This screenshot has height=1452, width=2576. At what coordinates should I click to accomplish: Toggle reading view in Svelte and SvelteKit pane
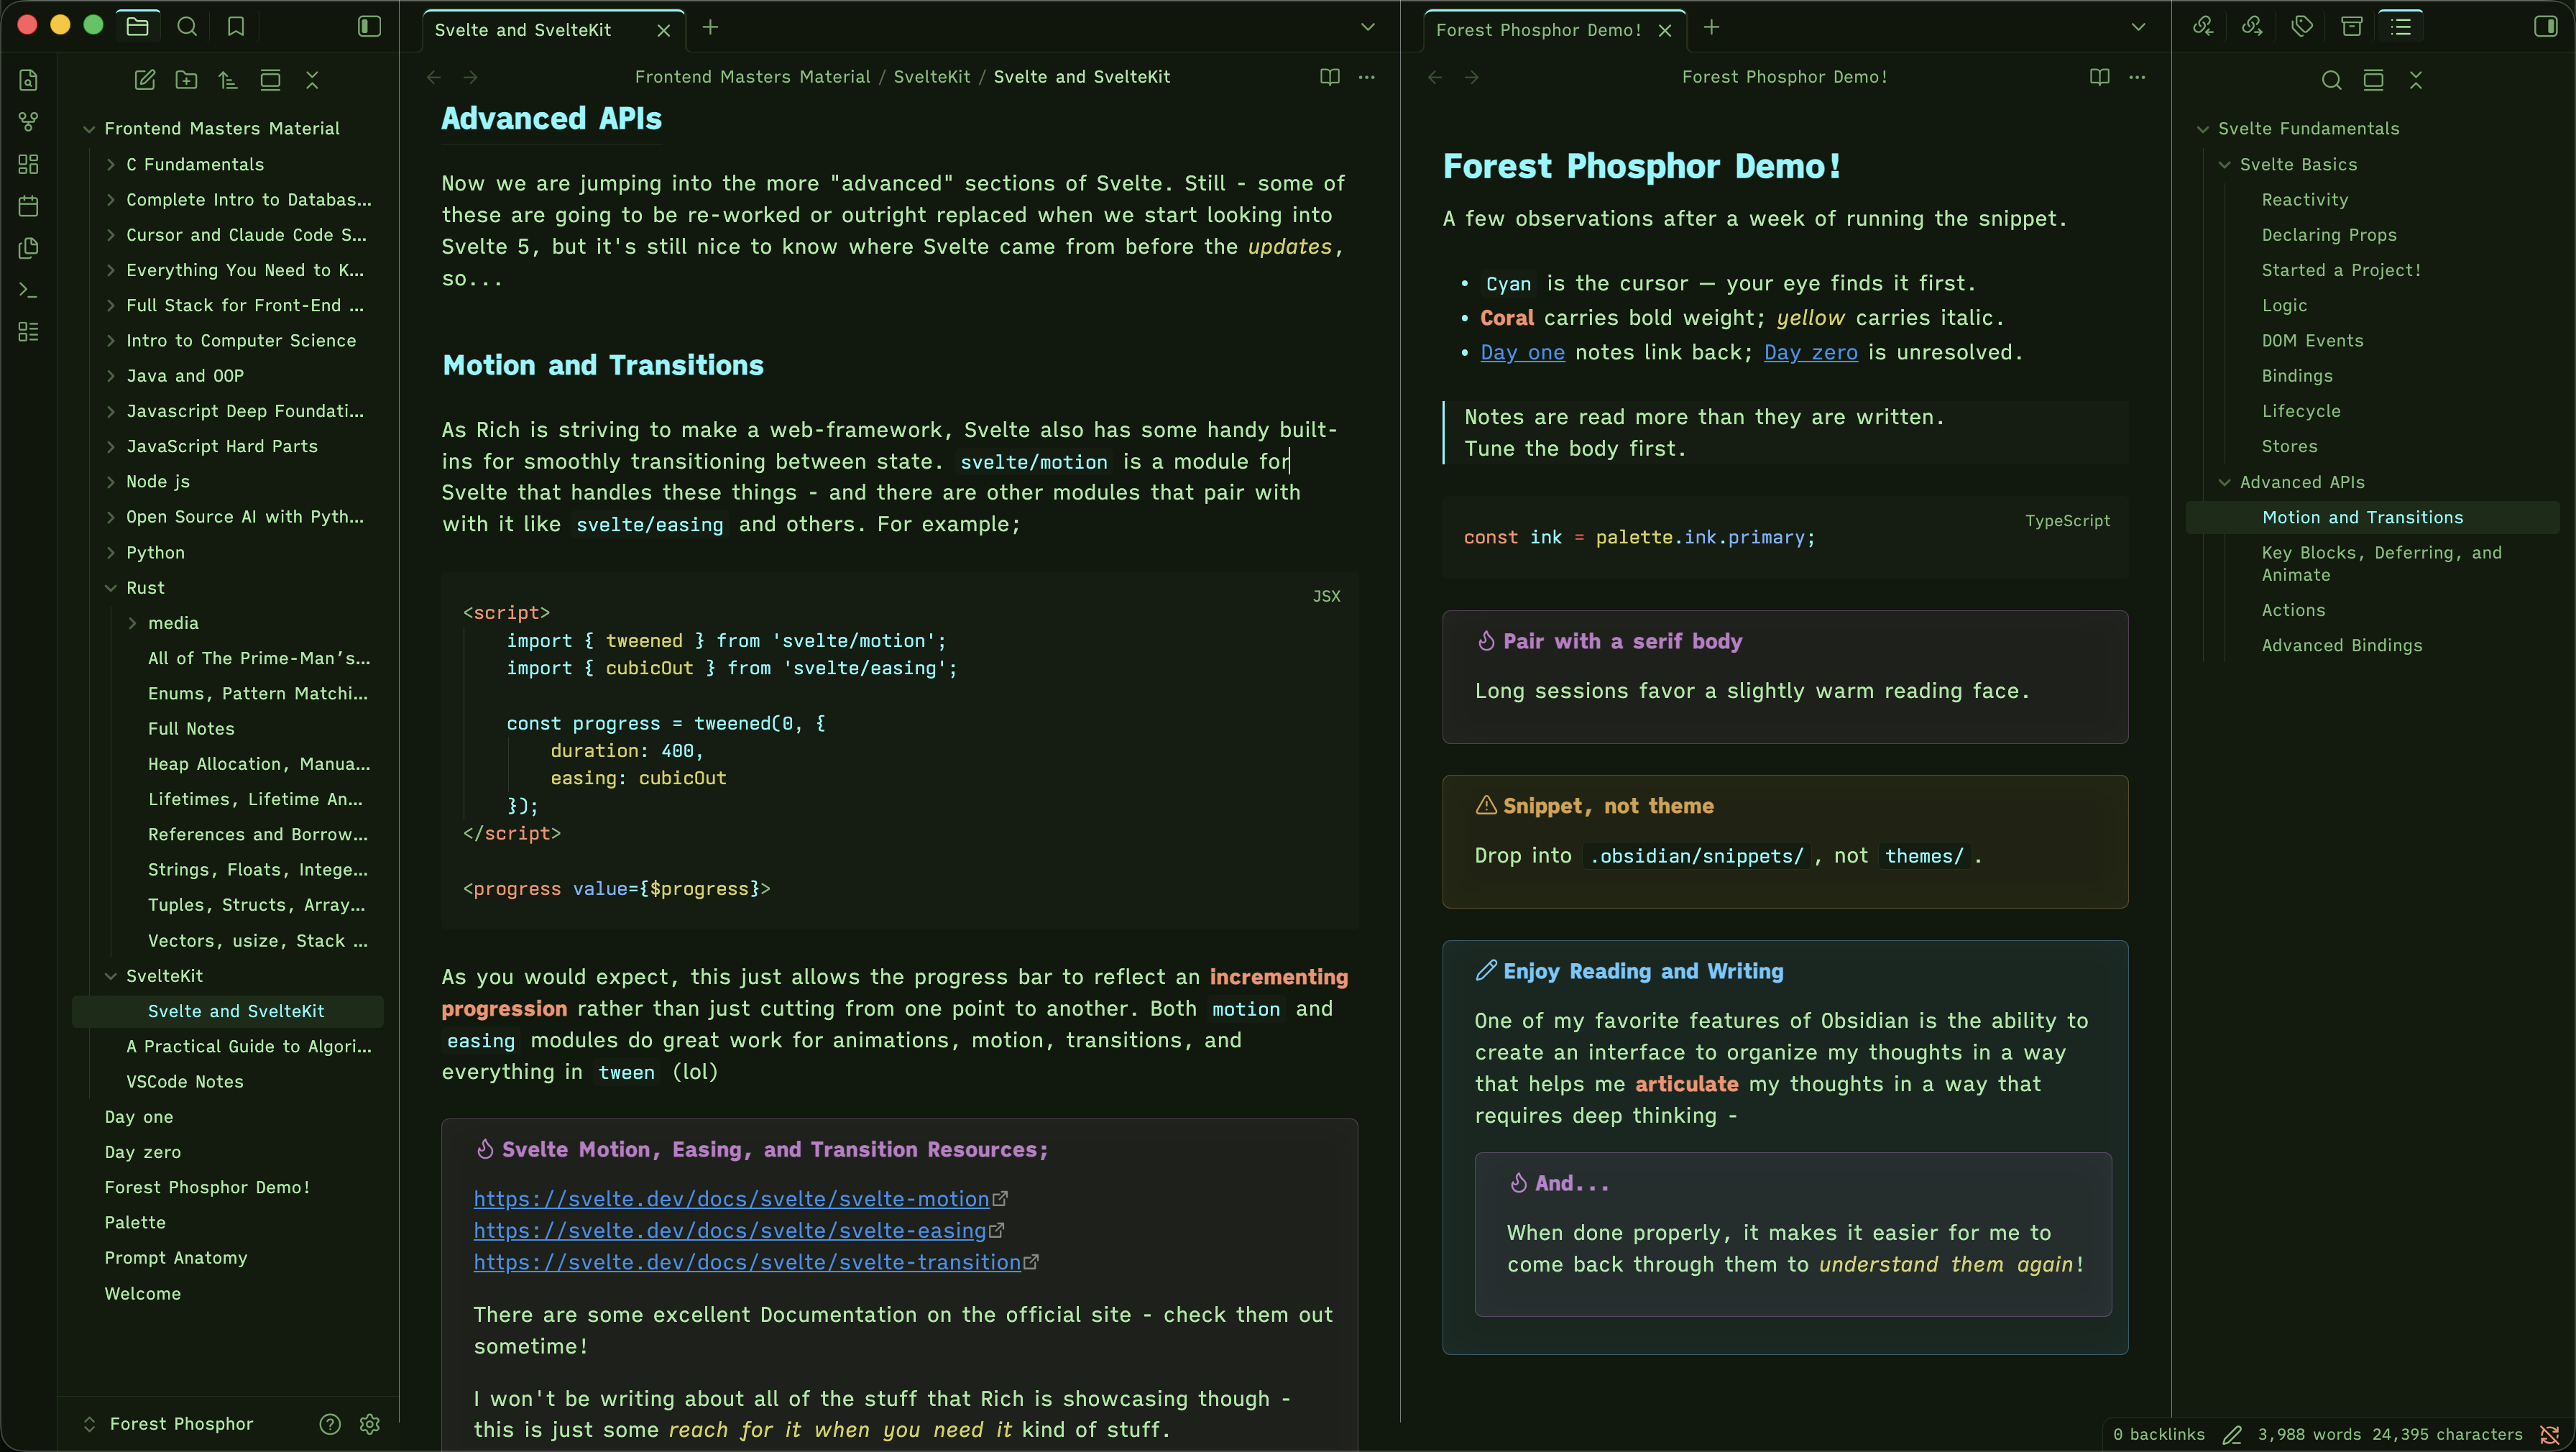tap(1329, 77)
